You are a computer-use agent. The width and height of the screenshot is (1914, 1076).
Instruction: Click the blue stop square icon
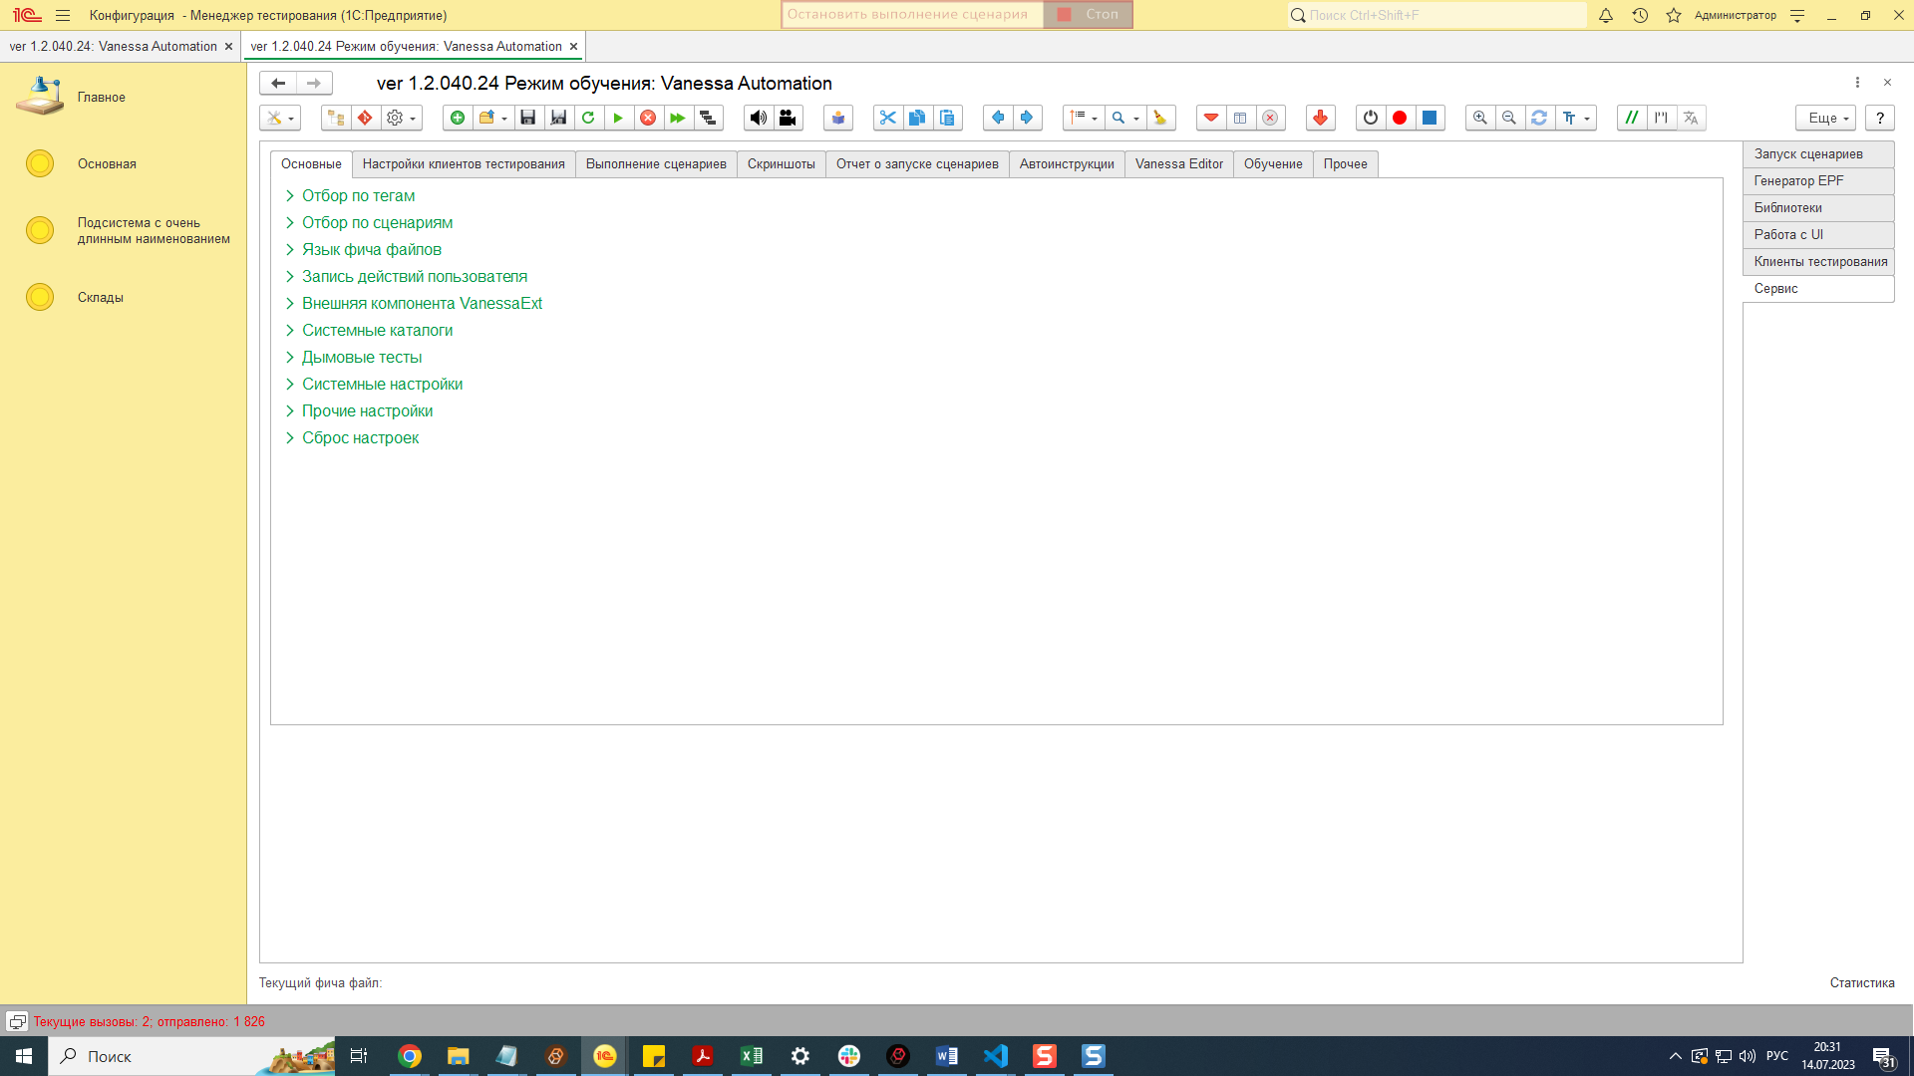(x=1430, y=118)
